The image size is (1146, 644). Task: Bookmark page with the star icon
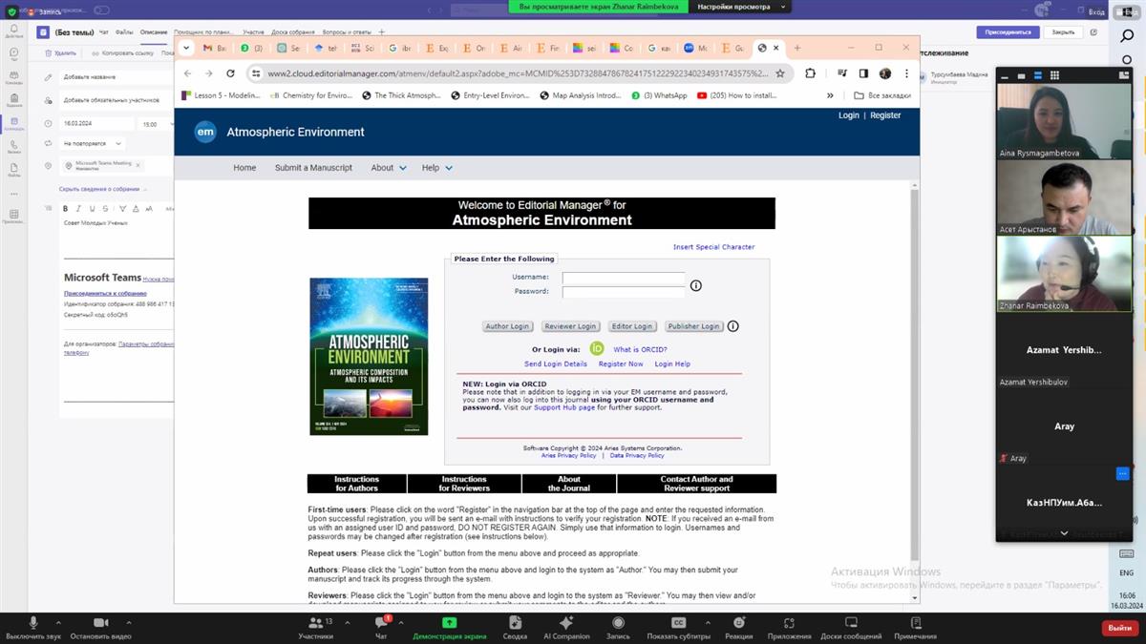coord(780,73)
